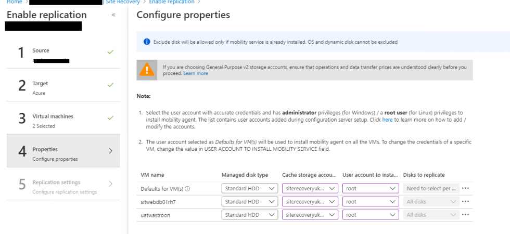Click the Cache storage account column header
The height and width of the screenshot is (234, 510).
(x=310, y=175)
